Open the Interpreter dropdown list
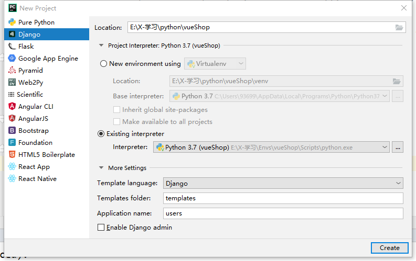416x261 pixels. [x=271, y=147]
